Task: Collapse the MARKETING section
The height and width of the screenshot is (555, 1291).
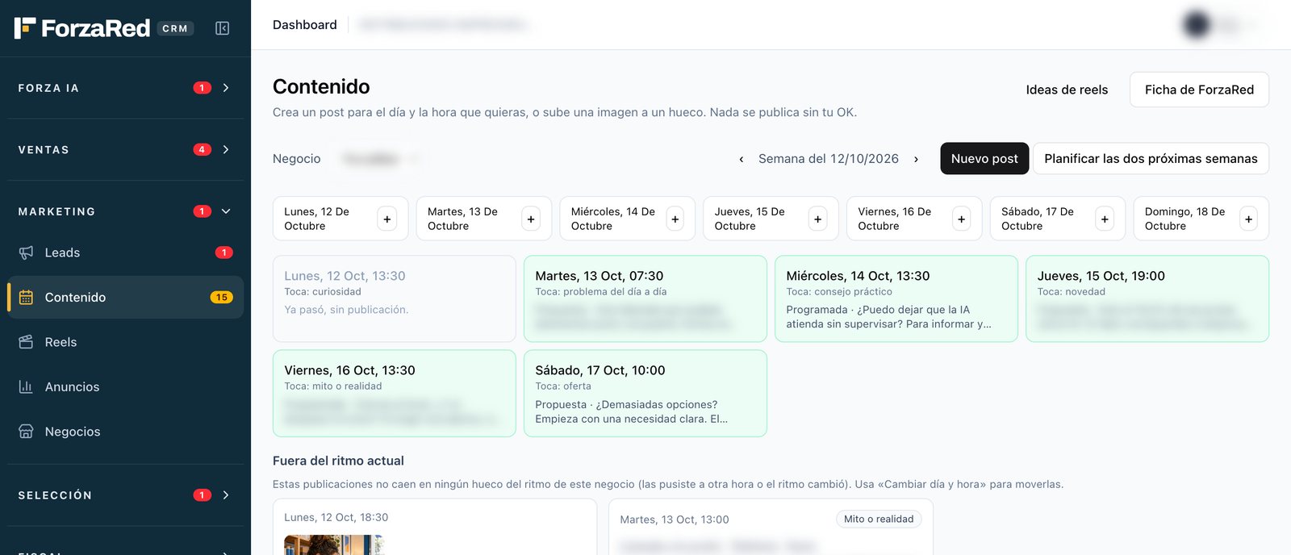Action: pos(125,211)
